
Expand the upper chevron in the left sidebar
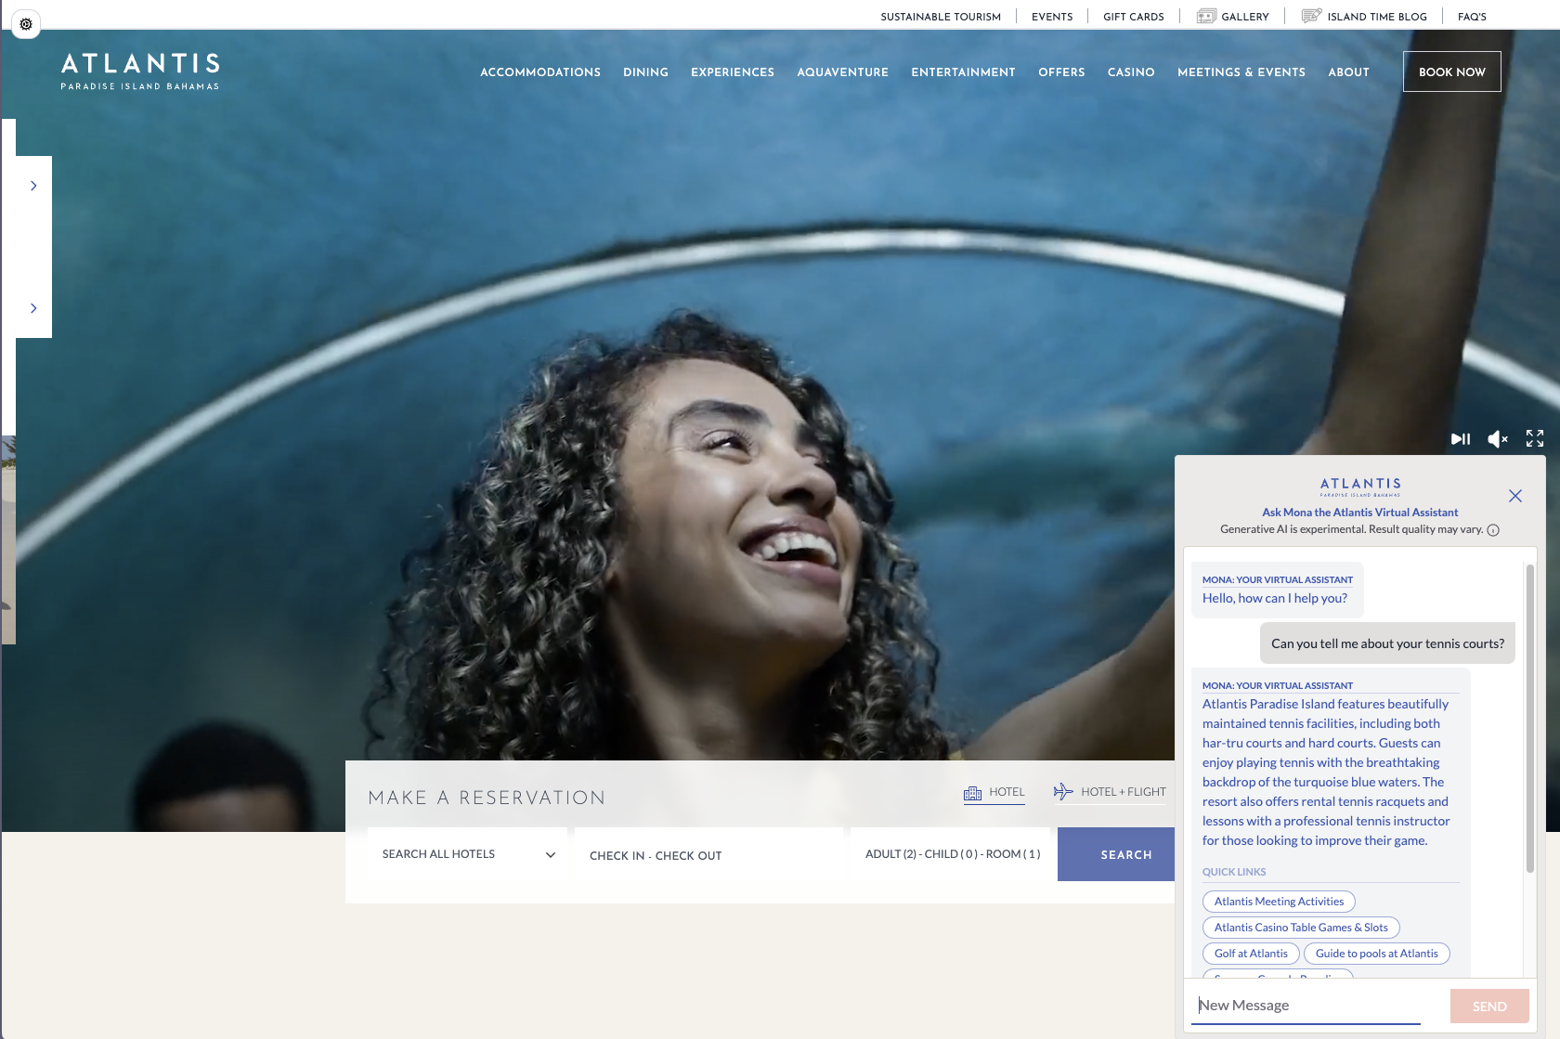click(33, 185)
